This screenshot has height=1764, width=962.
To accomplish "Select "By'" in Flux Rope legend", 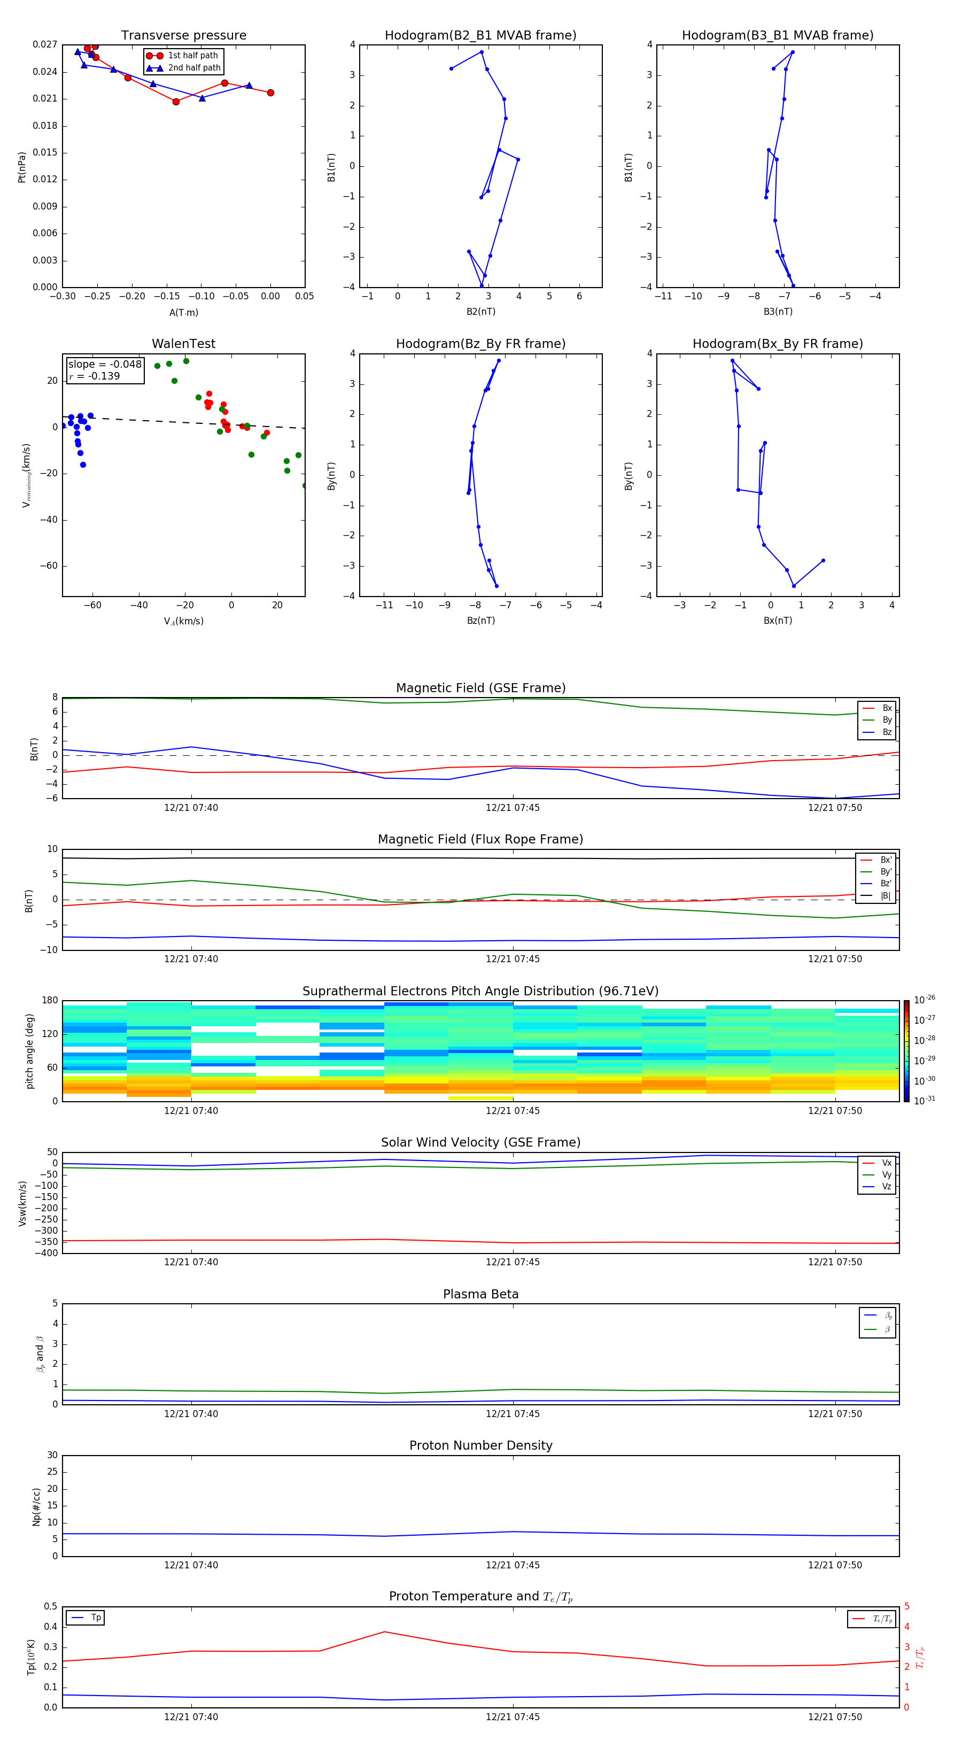I will coord(876,872).
